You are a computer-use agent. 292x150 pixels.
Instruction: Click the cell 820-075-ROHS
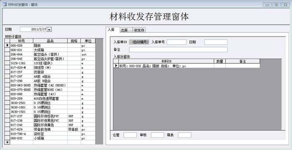[x=21, y=90]
